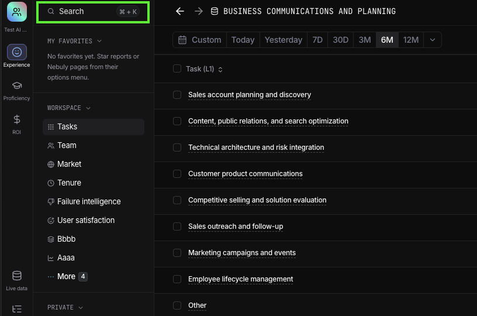477x316 pixels.
Task: Select the 3M date range
Action: pos(364,40)
